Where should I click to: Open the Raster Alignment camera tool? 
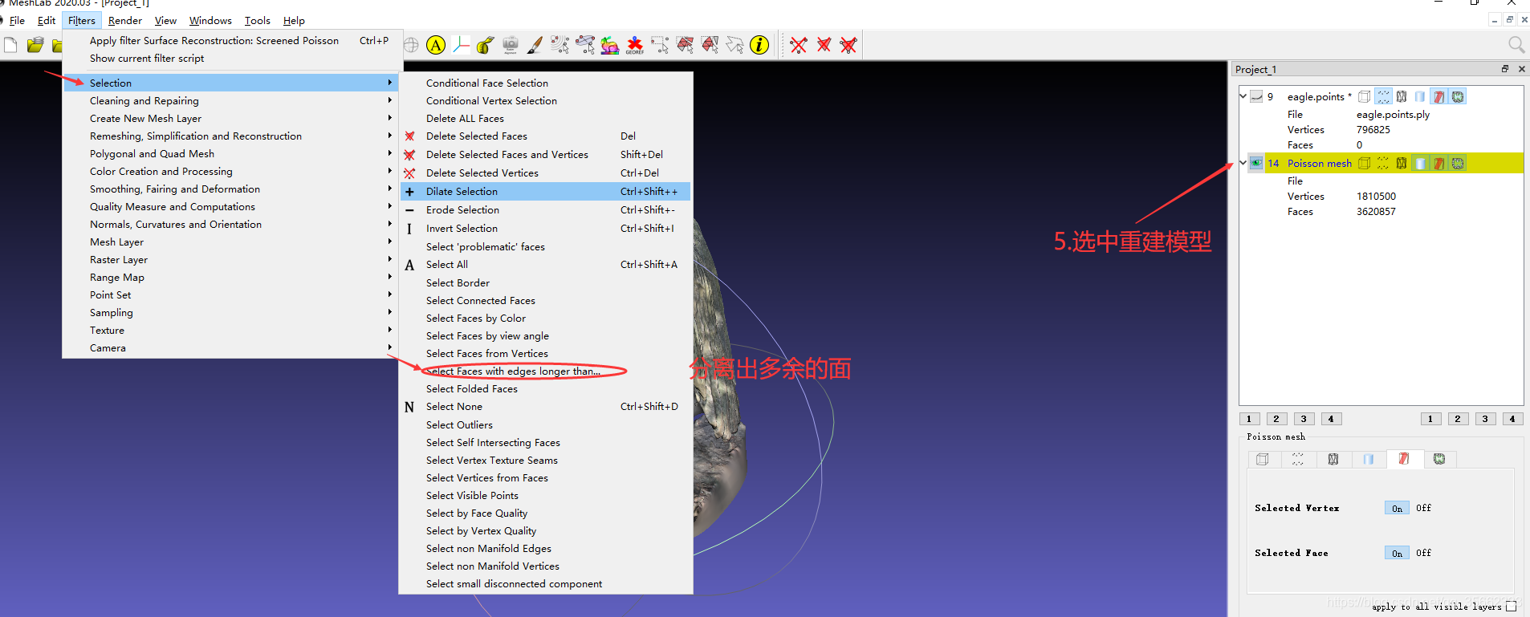(x=510, y=45)
